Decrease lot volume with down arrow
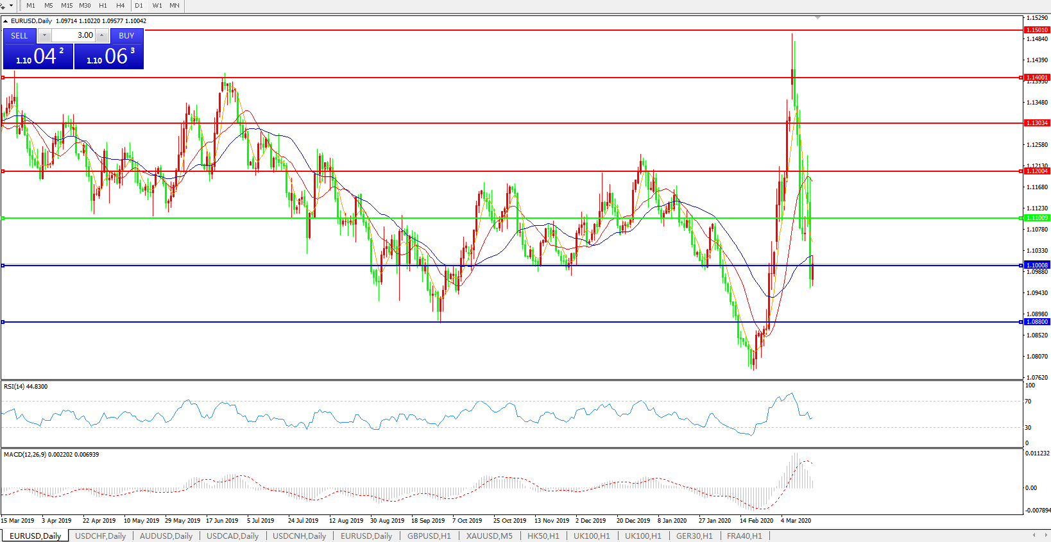This screenshot has width=1051, height=542. click(44, 36)
